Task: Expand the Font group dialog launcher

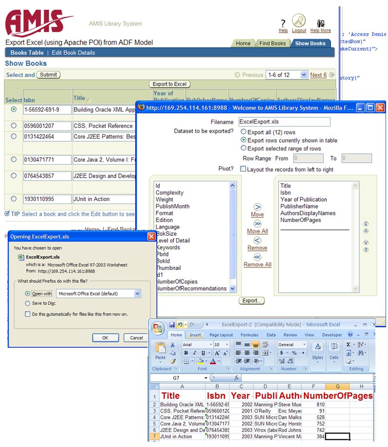Action: 228,368
